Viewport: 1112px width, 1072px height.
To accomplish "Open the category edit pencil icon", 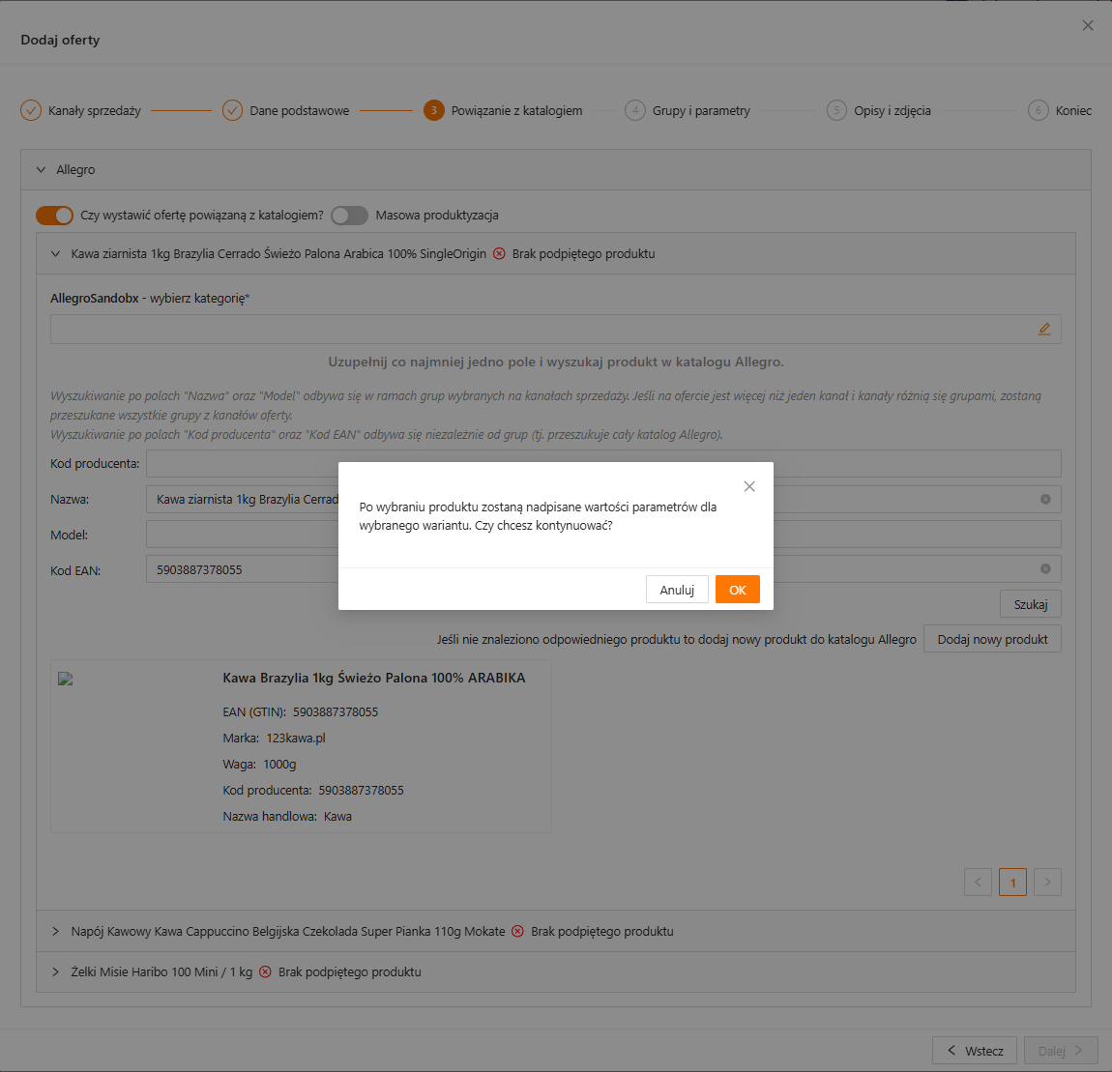I will pyautogui.click(x=1044, y=329).
